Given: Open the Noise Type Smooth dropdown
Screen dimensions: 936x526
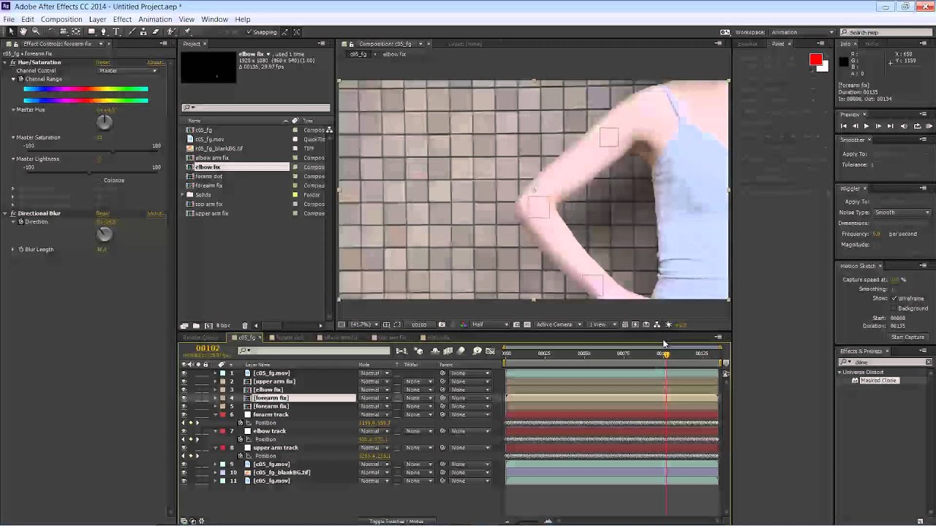Looking at the screenshot, I should [902, 213].
